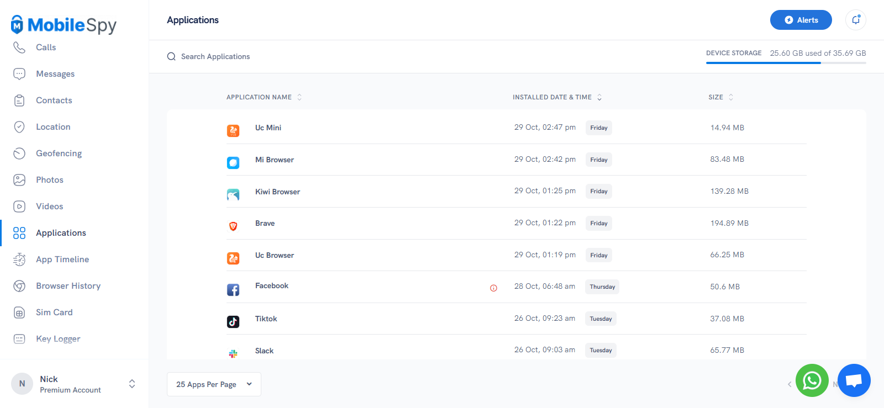Click the MobileSpy logo
The height and width of the screenshot is (408, 884).
(64, 25)
